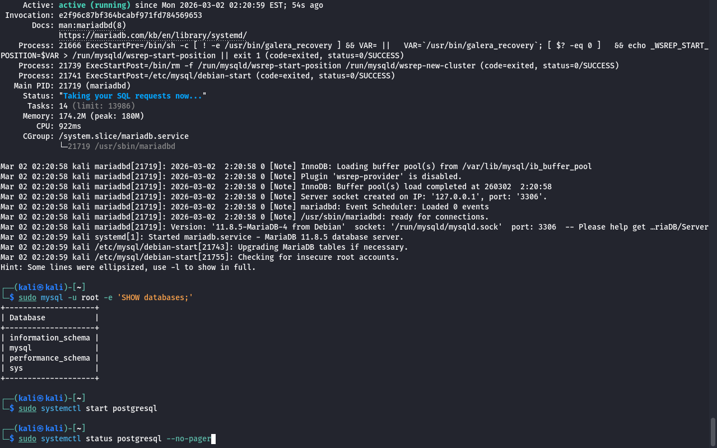
Task: Click the information_schema database row
Action: pos(49,338)
